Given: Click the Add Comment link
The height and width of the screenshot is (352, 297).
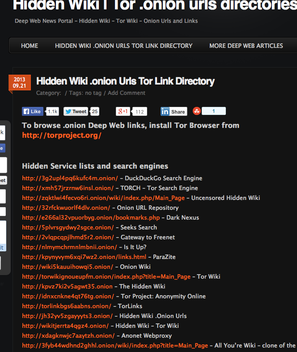Looking at the screenshot, I should 127,93.
